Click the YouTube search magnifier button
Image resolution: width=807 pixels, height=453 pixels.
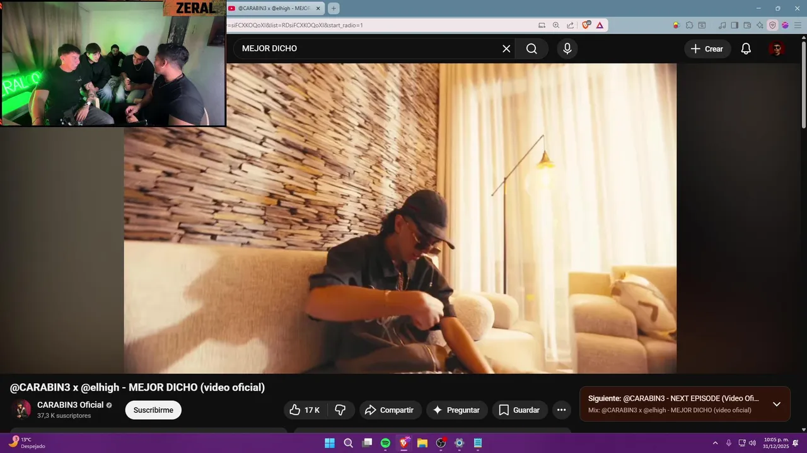[x=531, y=48]
